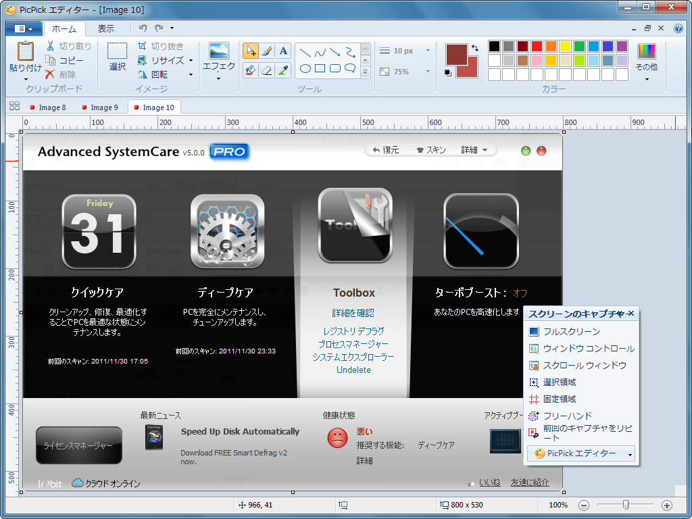
Task: Click the Resize (リサイズ) icon
Action: click(142, 60)
